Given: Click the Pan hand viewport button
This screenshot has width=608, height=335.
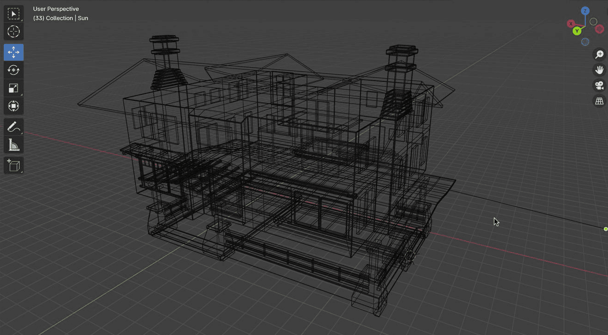Looking at the screenshot, I should click(600, 70).
